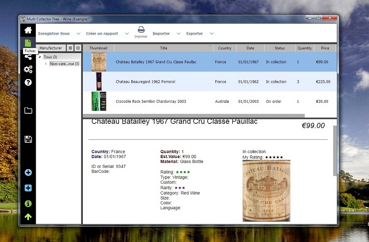Click the open folder icon in sidebar

click(x=28, y=110)
